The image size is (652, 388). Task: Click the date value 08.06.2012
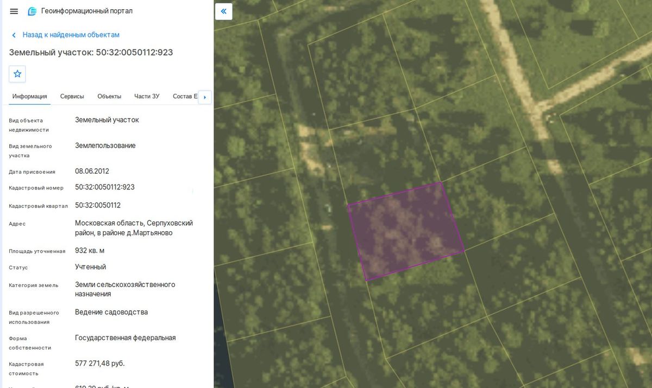coord(92,171)
